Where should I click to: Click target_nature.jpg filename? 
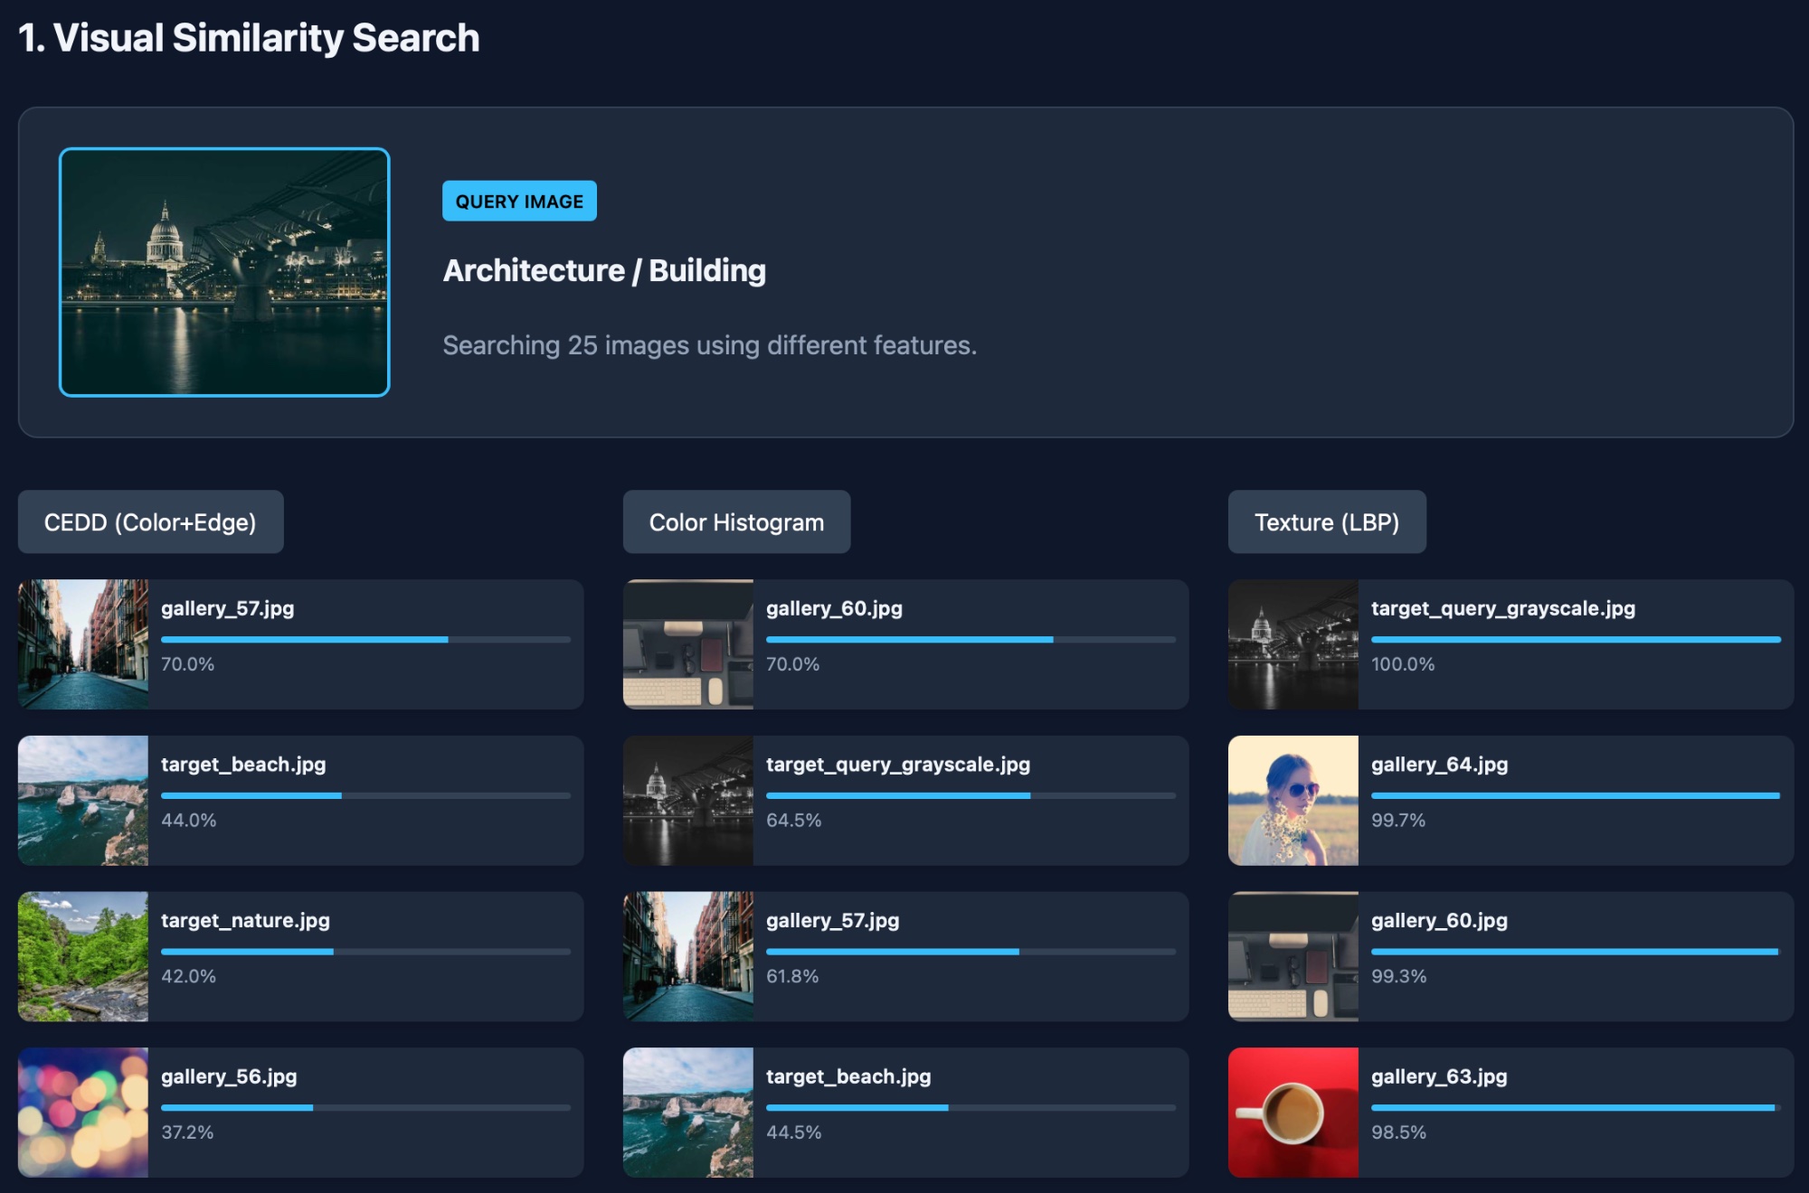245,920
